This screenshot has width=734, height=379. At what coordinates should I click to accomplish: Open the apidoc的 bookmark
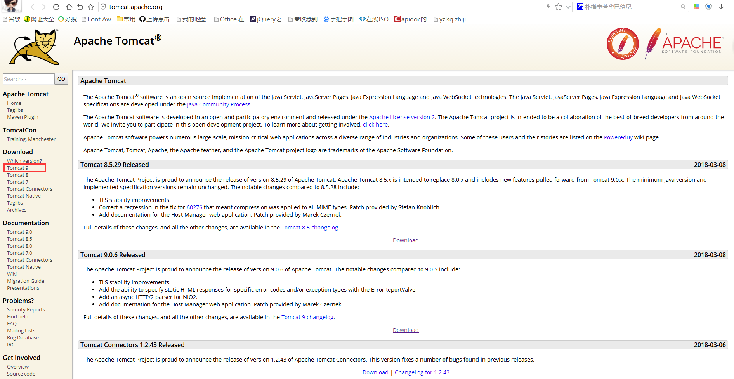point(410,19)
